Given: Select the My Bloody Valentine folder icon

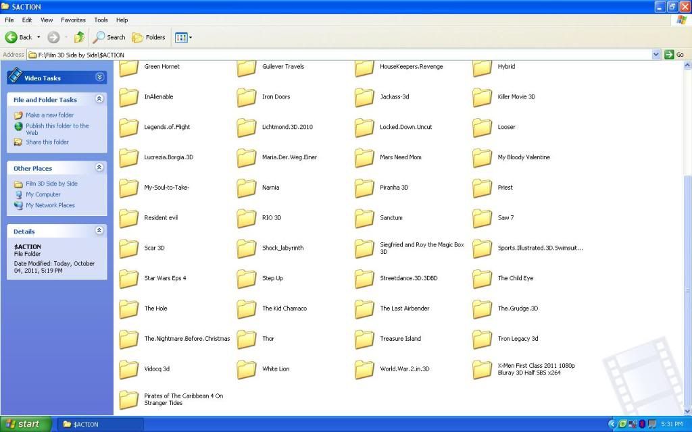Looking at the screenshot, I should (482, 158).
